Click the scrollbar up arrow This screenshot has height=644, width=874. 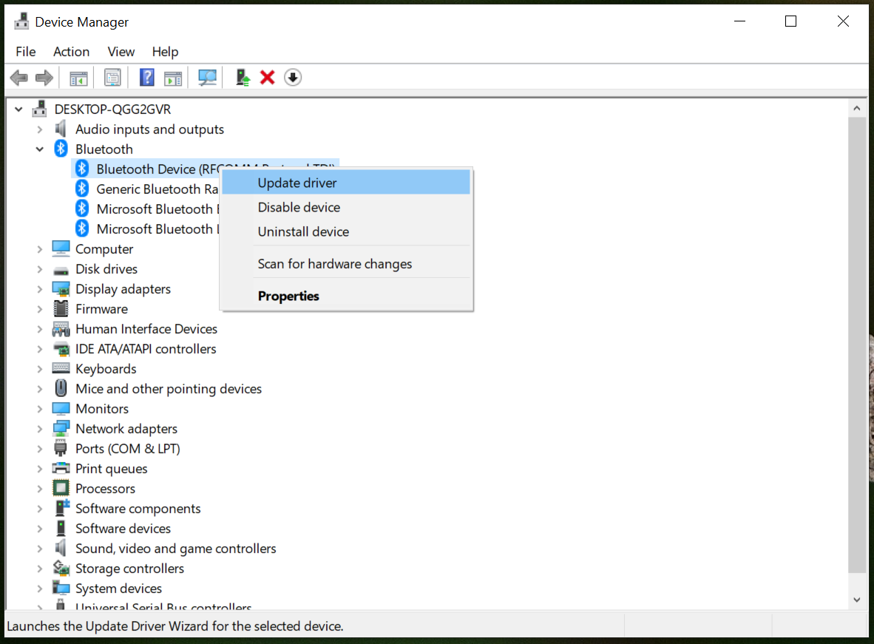[x=857, y=108]
